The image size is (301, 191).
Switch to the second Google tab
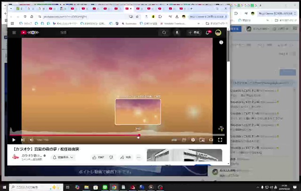[x=41, y=8]
